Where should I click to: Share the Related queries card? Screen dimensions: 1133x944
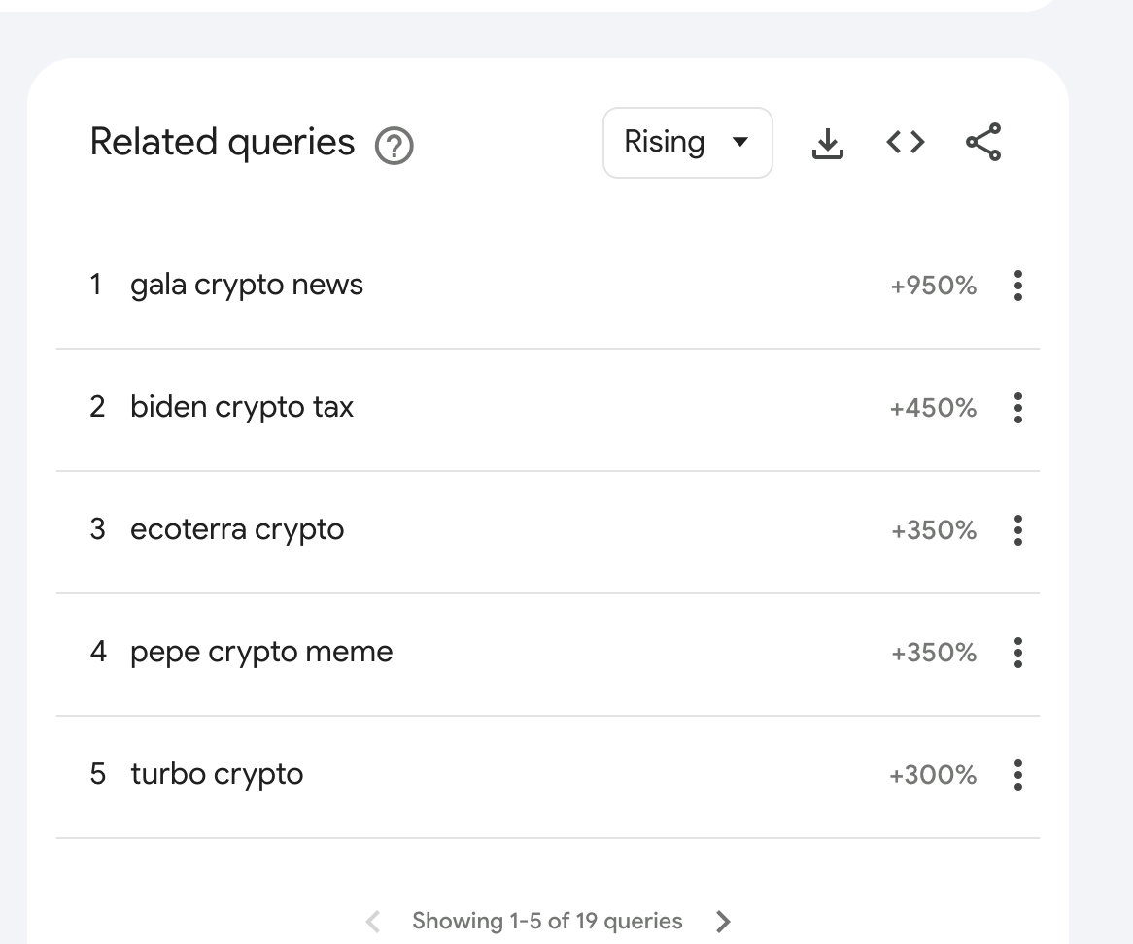pos(983,142)
